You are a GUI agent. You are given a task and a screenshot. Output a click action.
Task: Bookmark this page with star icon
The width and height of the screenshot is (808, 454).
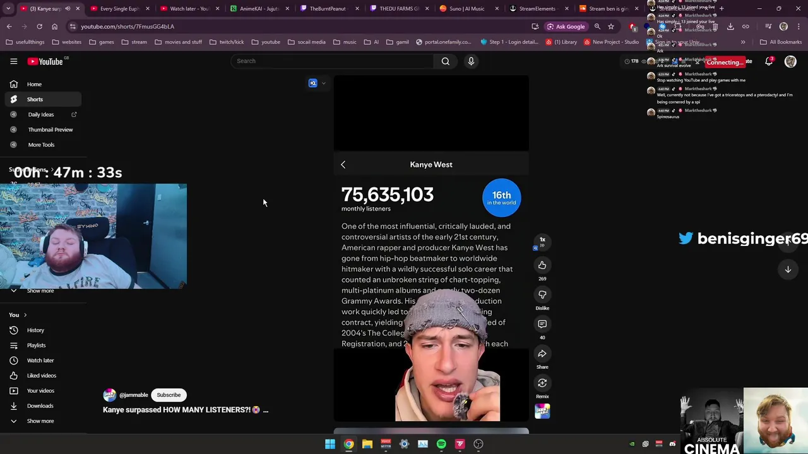click(611, 26)
